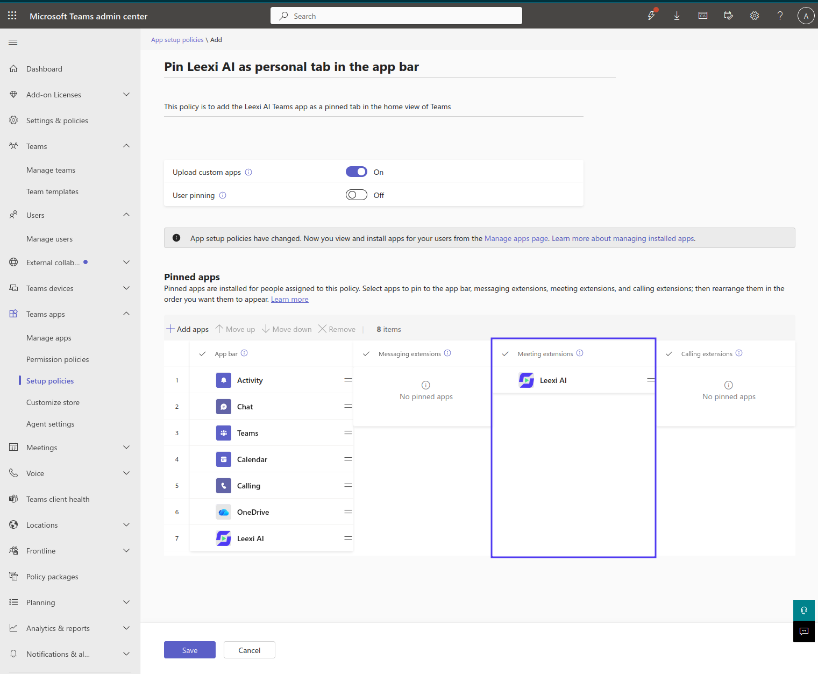Click the Save button
This screenshot has width=818, height=674.
point(190,650)
